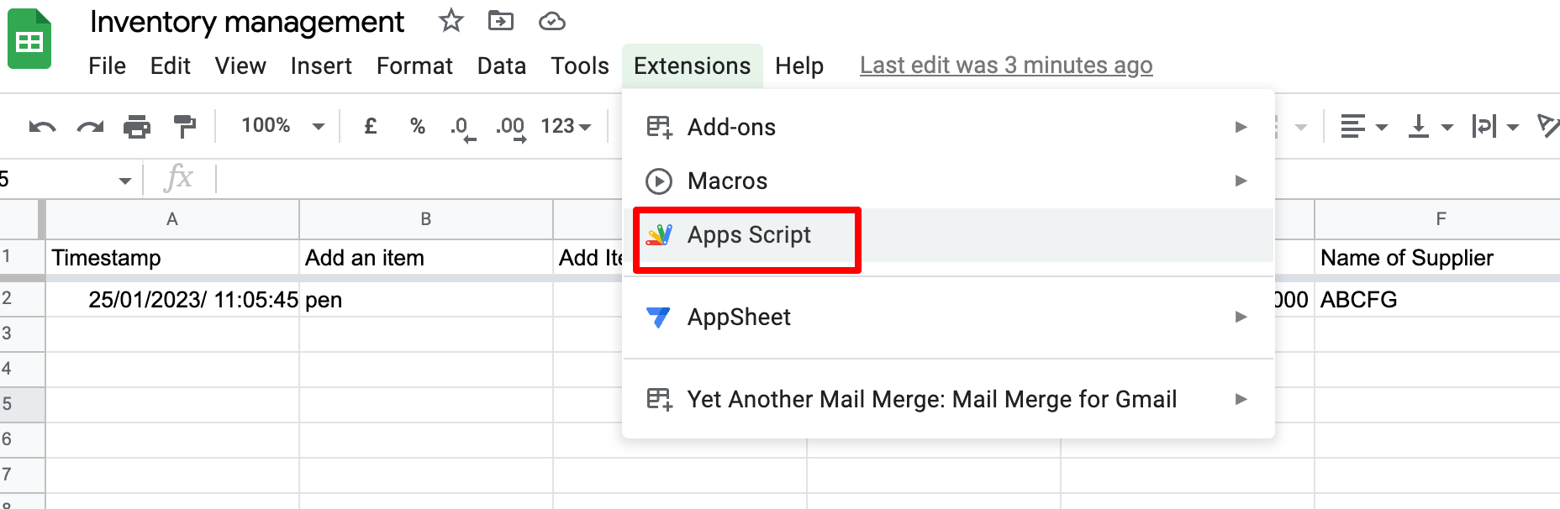The width and height of the screenshot is (1560, 509).
Task: Open the View menu
Action: 240,66
